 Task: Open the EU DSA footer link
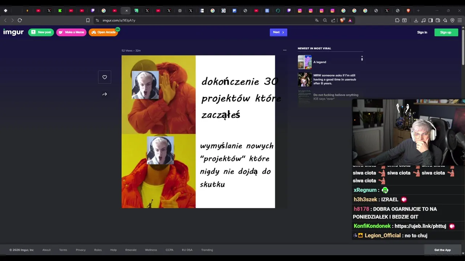click(187, 250)
